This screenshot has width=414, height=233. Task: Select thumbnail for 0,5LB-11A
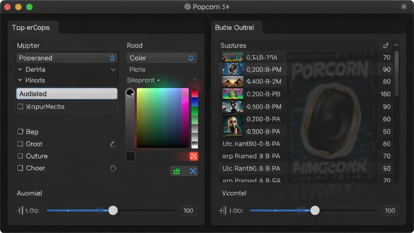click(232, 57)
